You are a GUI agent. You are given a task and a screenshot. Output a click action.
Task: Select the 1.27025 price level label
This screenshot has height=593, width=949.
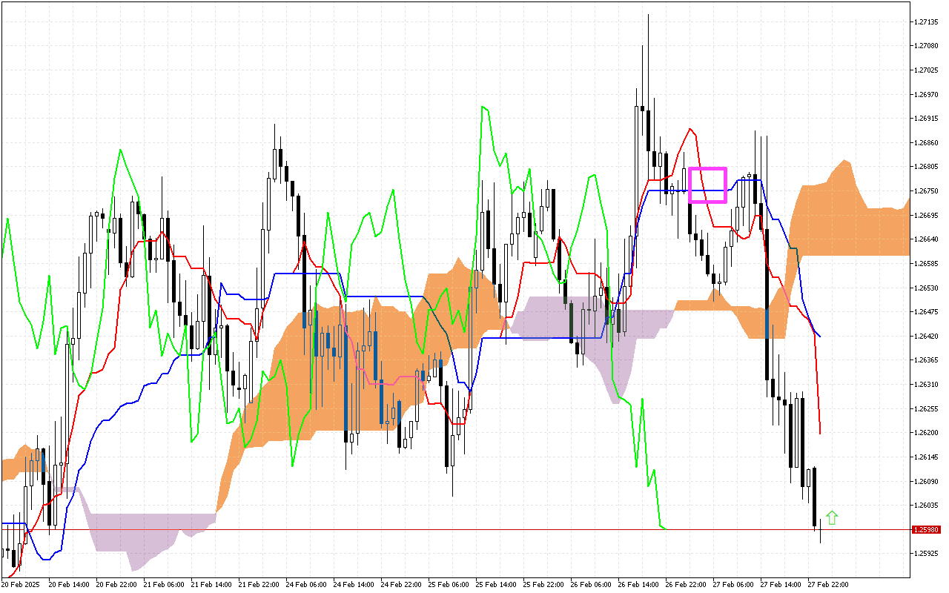coord(927,70)
